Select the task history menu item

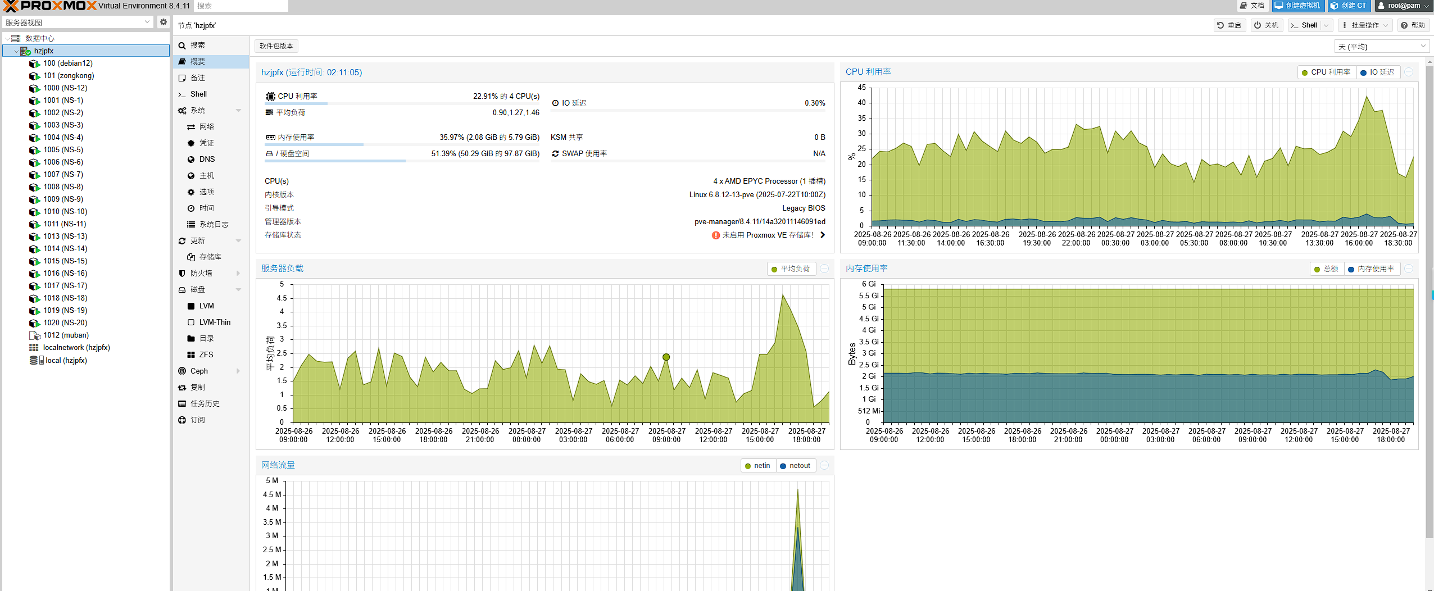[x=205, y=403]
